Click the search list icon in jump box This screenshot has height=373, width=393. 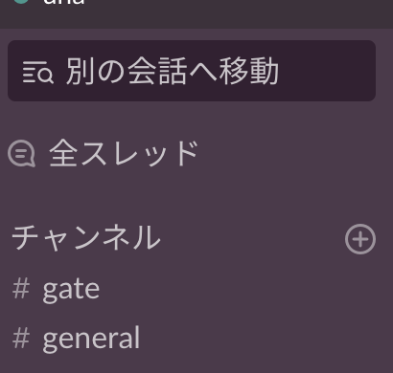[x=37, y=73]
